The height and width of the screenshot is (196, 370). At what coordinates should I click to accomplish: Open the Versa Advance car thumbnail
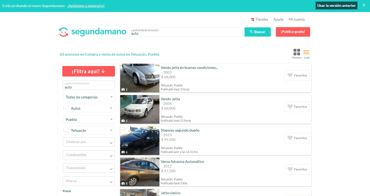140,172
